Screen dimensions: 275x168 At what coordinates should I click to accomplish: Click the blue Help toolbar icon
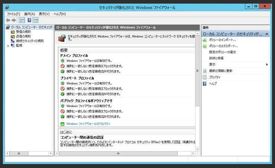pyautogui.click(x=29, y=20)
